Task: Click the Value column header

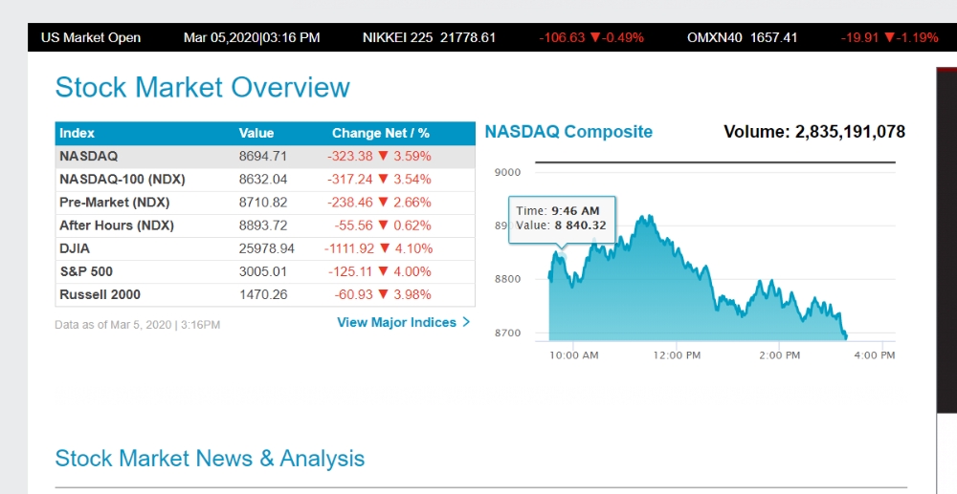Action: pyautogui.click(x=256, y=133)
